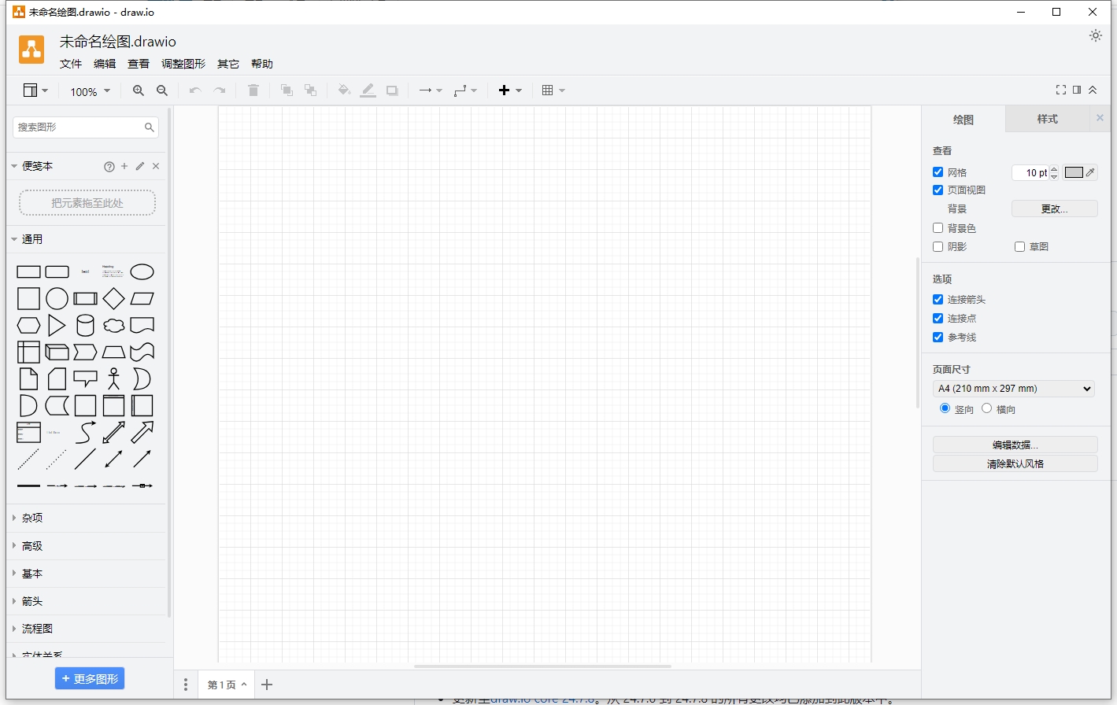Click the shadow toolbar icon
Screen dimensions: 1117x705
point(392,90)
